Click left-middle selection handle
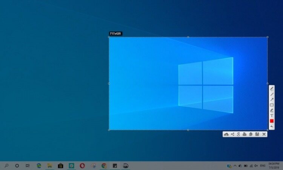283x170 pixels. (109, 83)
